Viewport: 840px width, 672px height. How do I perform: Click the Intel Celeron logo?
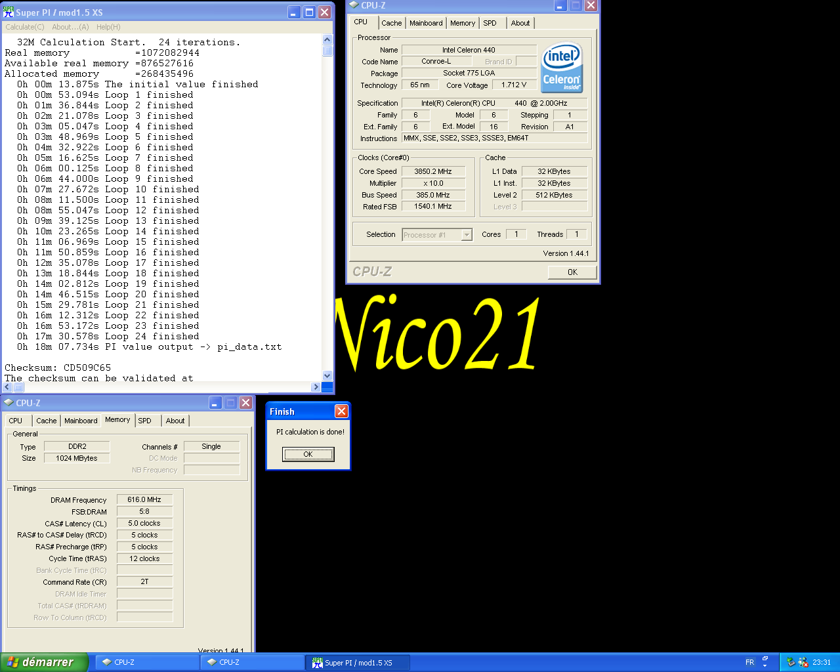[x=562, y=68]
